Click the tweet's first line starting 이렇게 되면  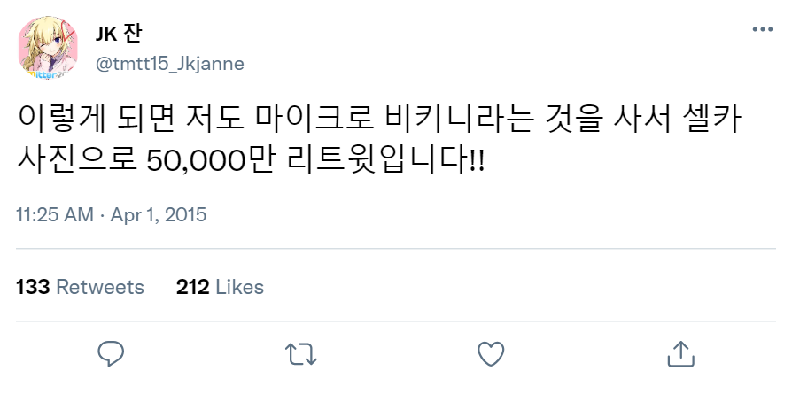(x=379, y=119)
